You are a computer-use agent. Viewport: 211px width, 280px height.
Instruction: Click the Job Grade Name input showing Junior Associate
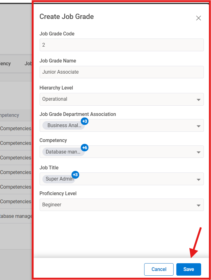pyautogui.click(x=122, y=72)
